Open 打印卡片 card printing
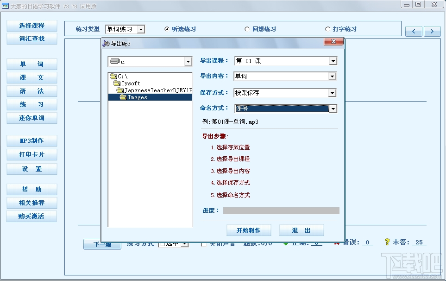Image resolution: width=446 pixels, height=281 pixels. coord(31,154)
